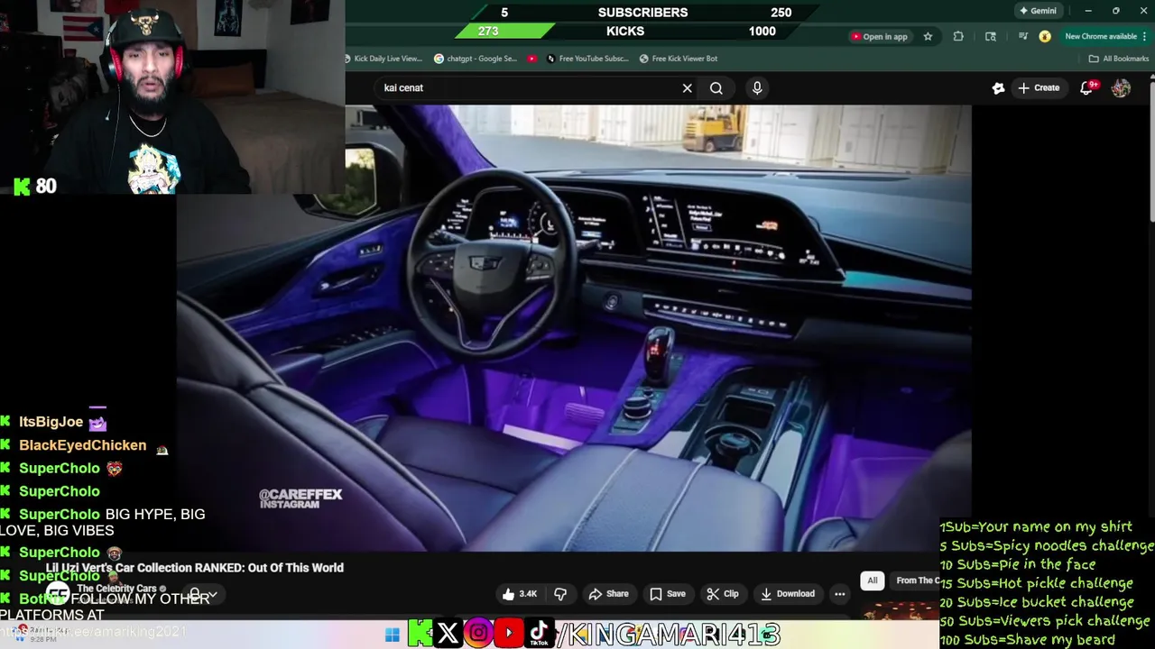Click '100 Subs=Shave my beard' text
Image resolution: width=1155 pixels, height=649 pixels.
[x=1027, y=640]
